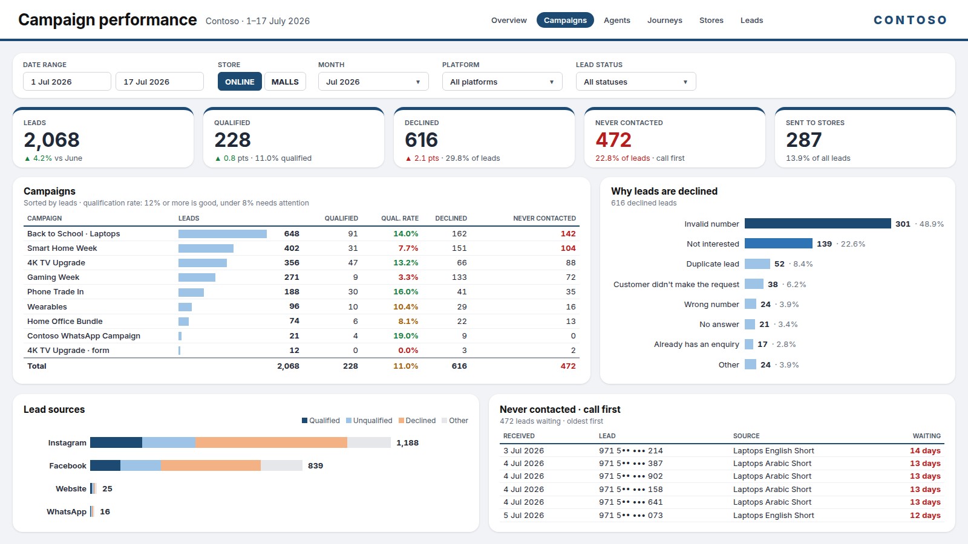Click the Invalid number decline bar
The height and width of the screenshot is (544, 968).
(817, 224)
